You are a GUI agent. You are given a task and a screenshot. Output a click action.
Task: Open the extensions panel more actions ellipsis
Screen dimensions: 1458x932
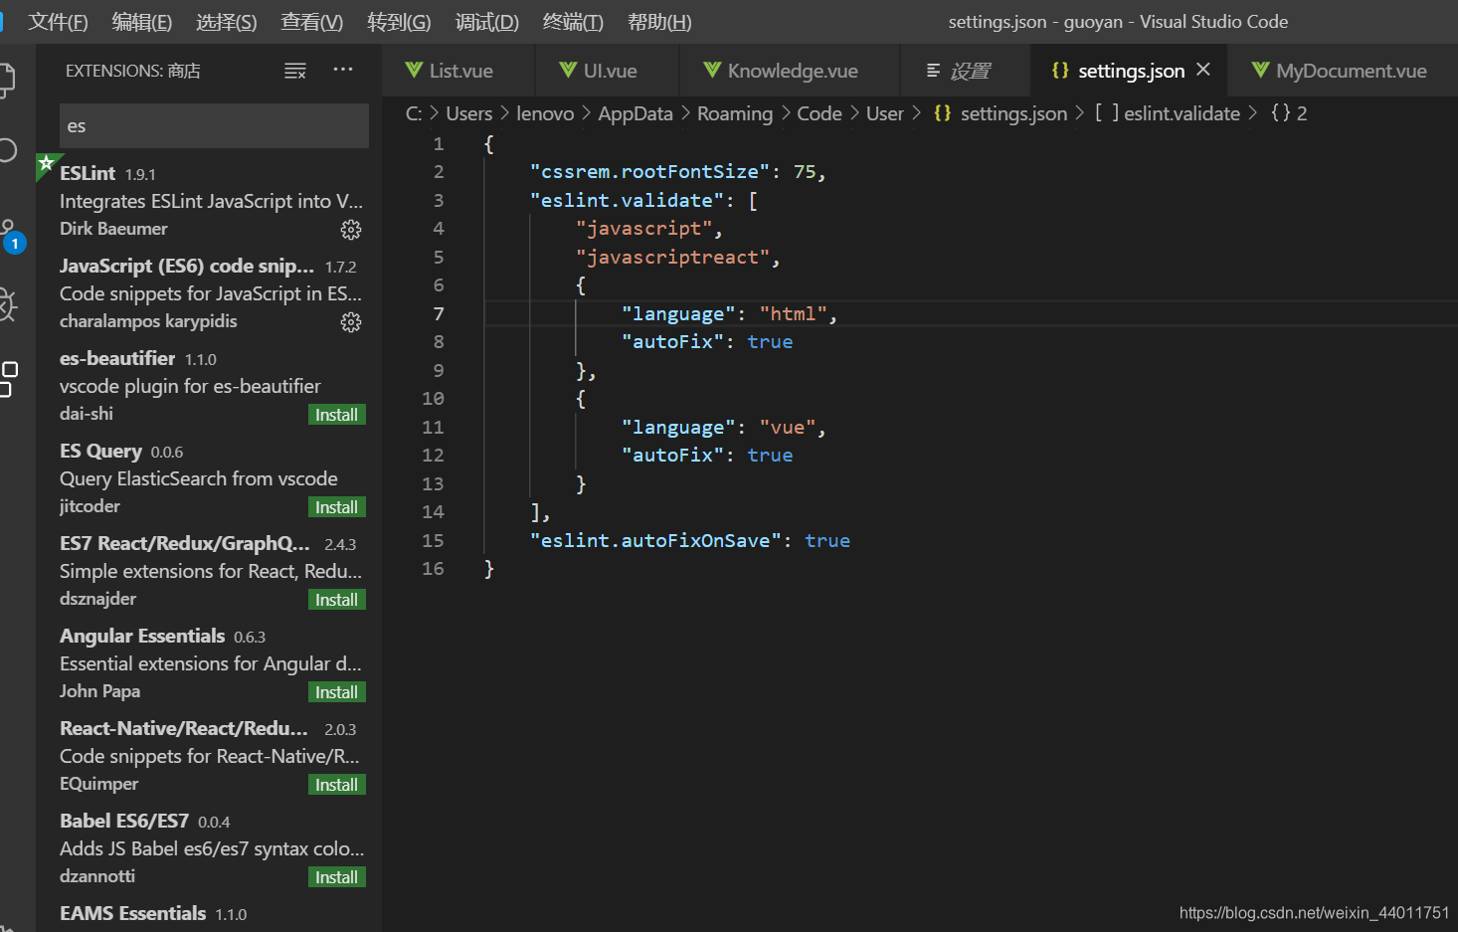[343, 70]
